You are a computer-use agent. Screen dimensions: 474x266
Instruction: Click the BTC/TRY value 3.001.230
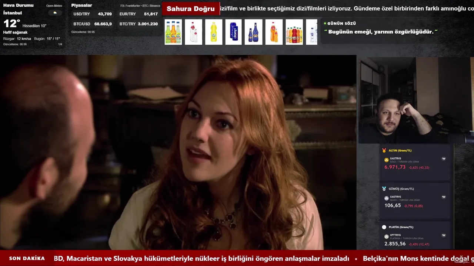point(148,24)
